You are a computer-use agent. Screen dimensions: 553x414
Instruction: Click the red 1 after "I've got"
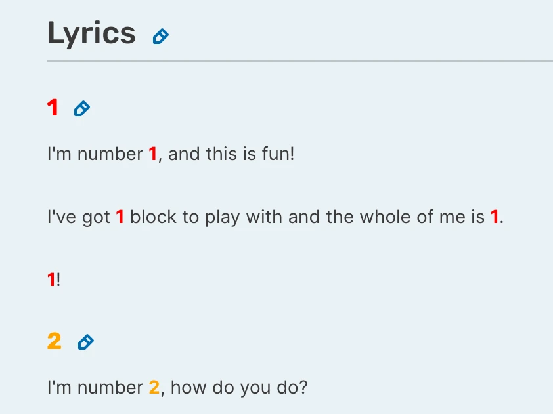pos(120,217)
